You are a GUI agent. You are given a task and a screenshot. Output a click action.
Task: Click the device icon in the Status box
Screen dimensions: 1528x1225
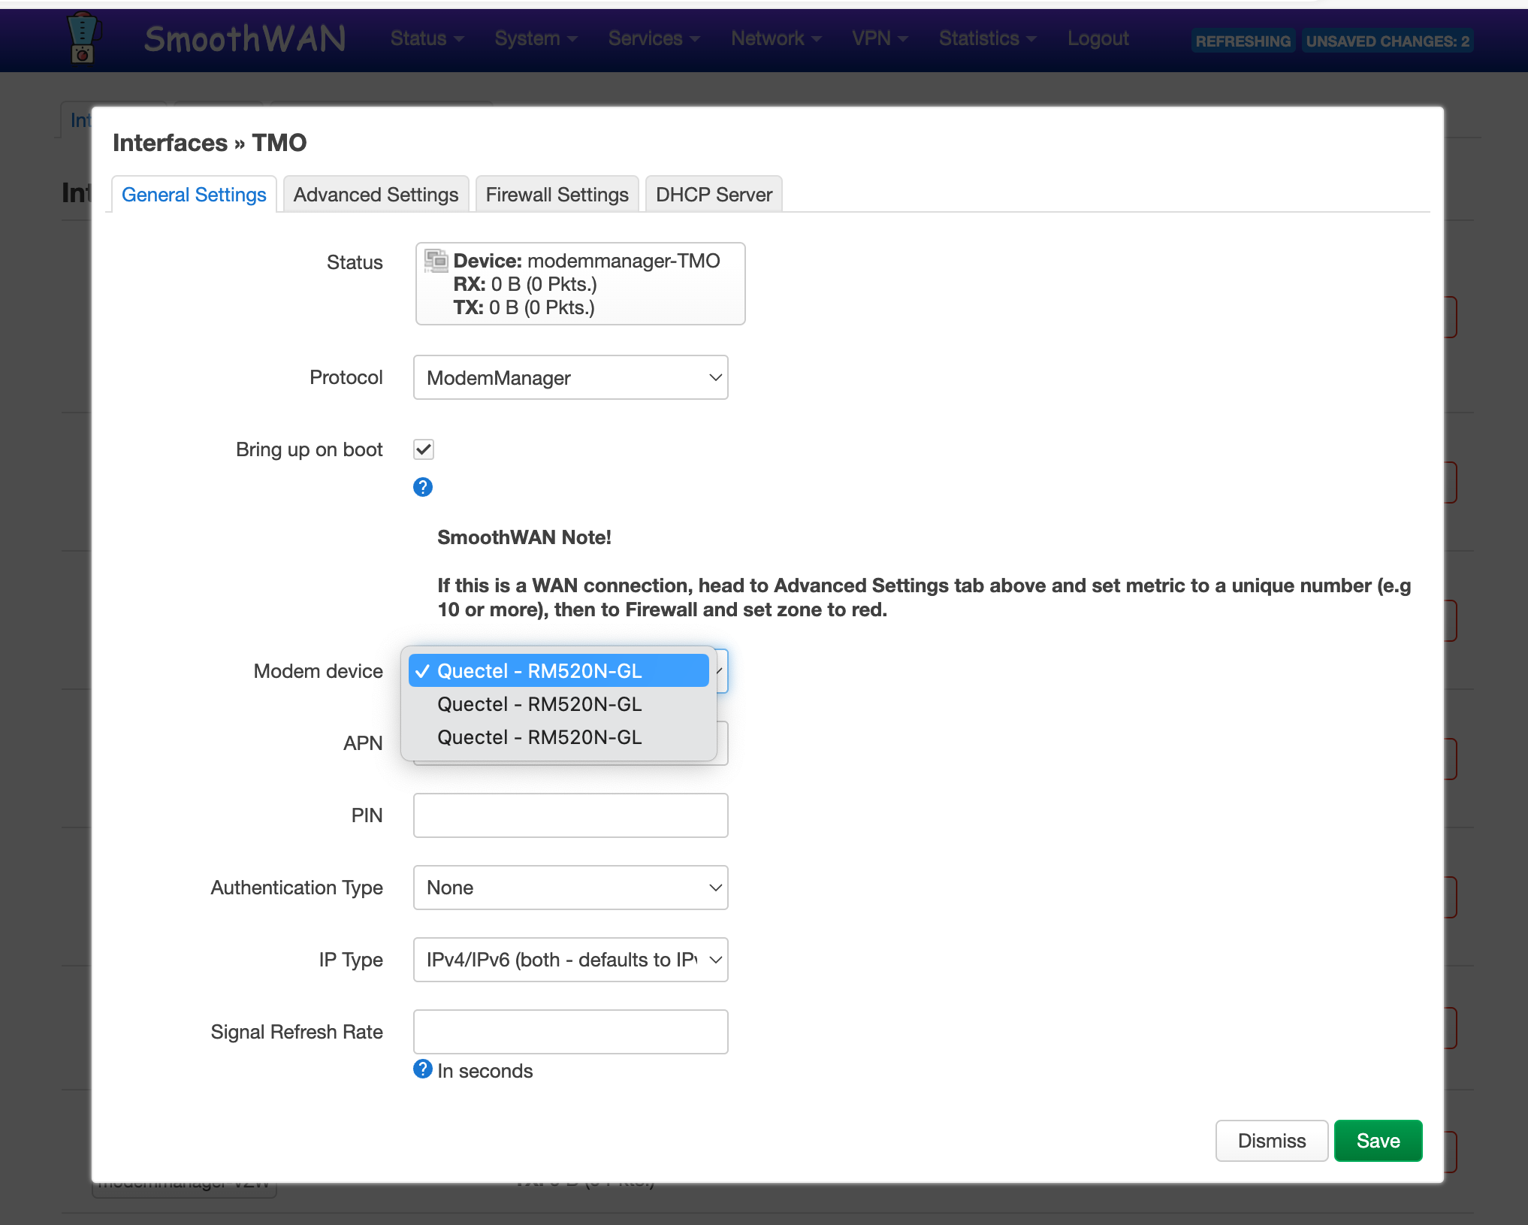click(x=436, y=261)
